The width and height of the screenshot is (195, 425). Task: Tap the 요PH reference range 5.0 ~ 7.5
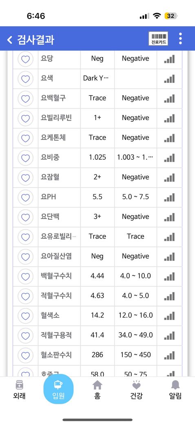[x=135, y=197]
